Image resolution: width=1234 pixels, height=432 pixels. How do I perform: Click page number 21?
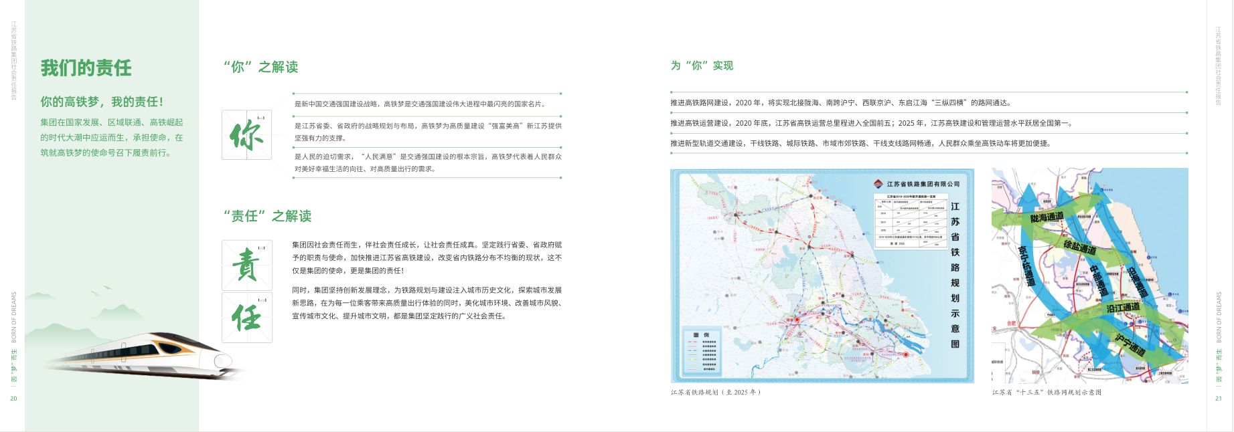[1219, 399]
